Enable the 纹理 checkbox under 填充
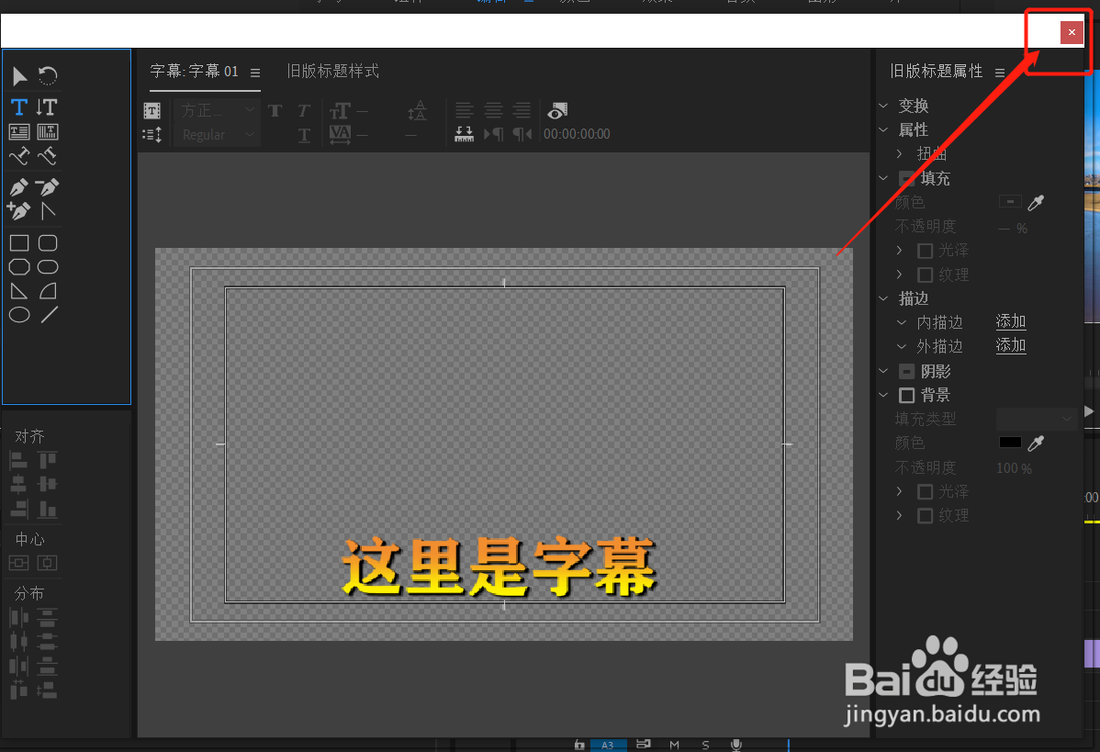 [x=926, y=275]
